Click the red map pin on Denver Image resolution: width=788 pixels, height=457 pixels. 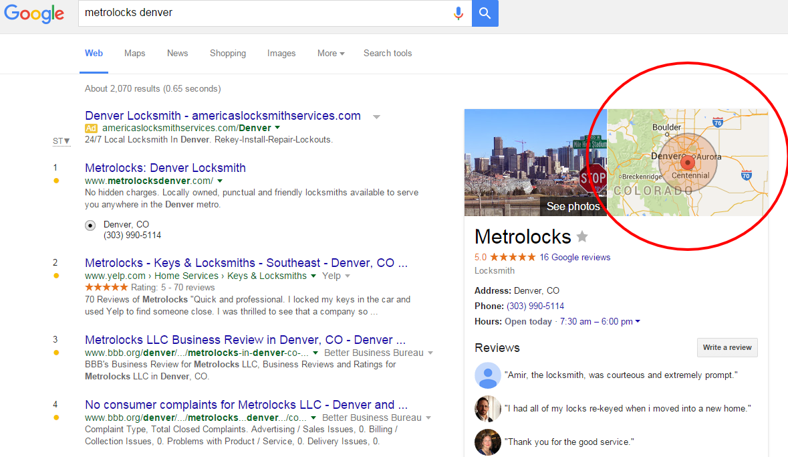(x=687, y=163)
